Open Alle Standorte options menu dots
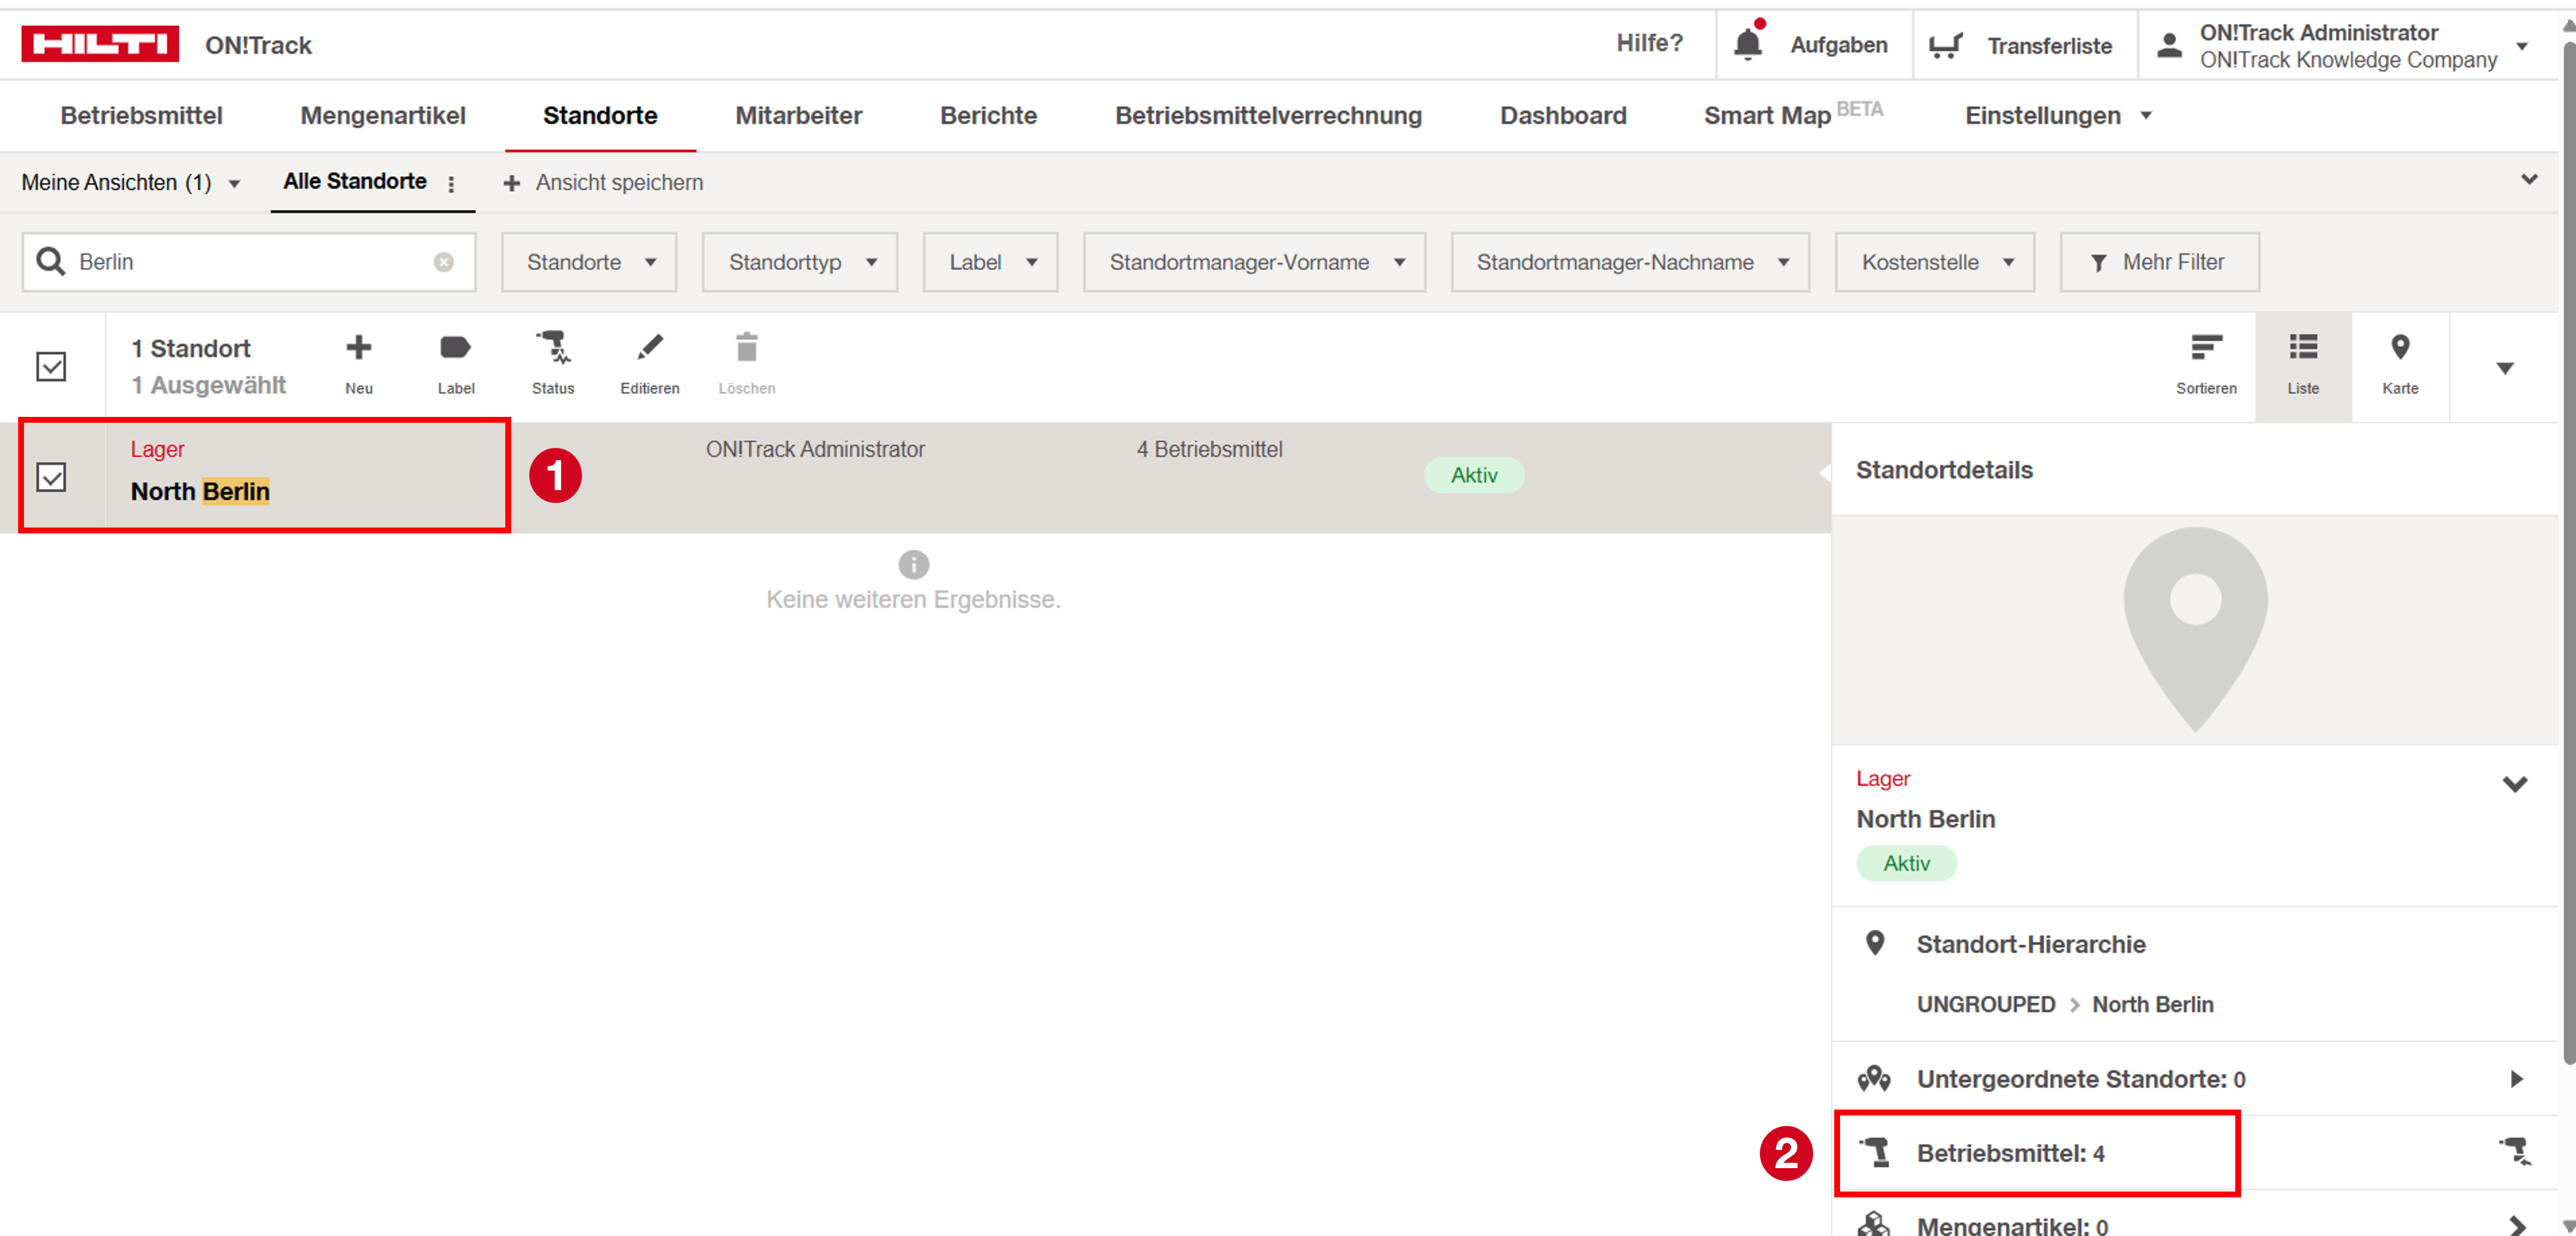 (x=452, y=184)
